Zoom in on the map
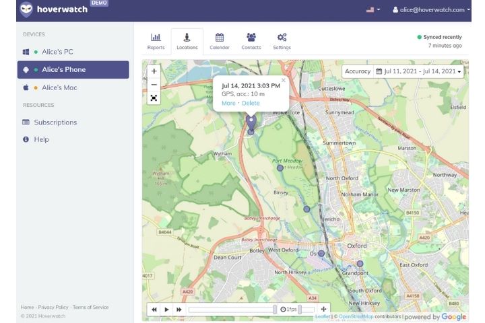The height and width of the screenshot is (323, 485). tap(154, 71)
